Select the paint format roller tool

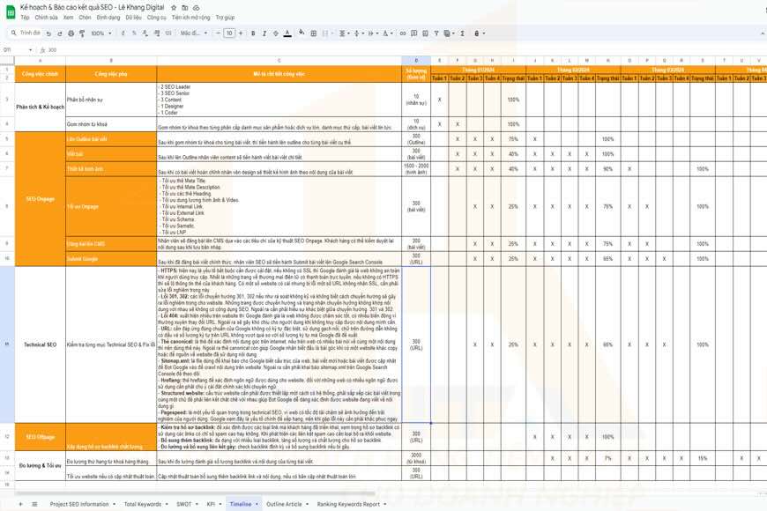(82, 33)
